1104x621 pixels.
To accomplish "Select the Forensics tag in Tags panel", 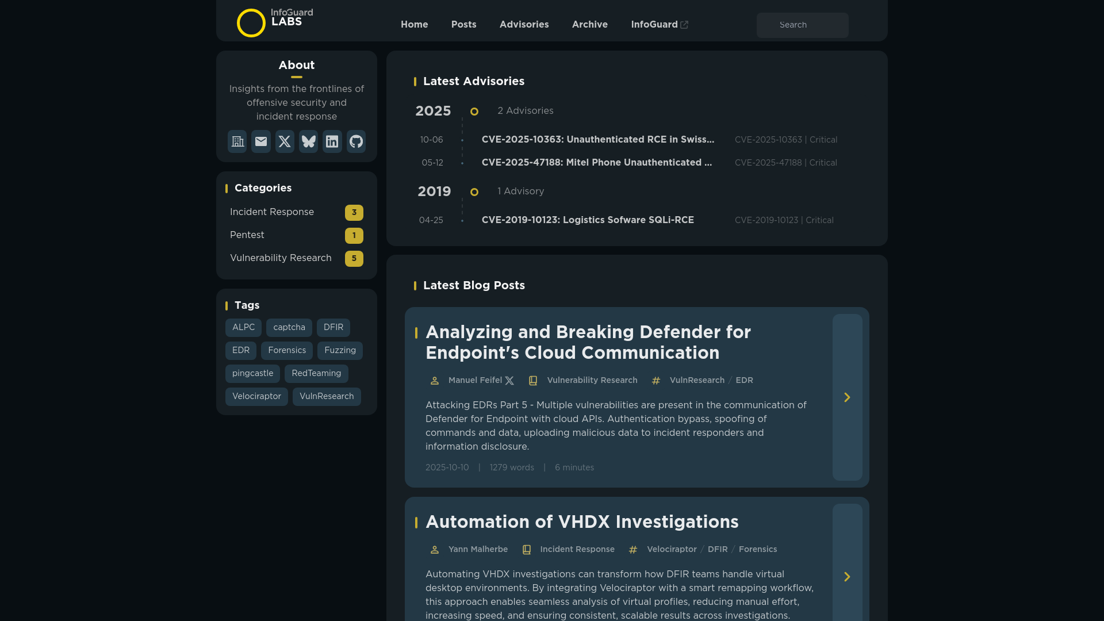I will point(286,350).
